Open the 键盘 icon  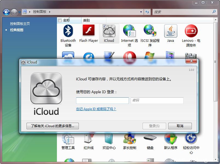[x=150, y=142]
